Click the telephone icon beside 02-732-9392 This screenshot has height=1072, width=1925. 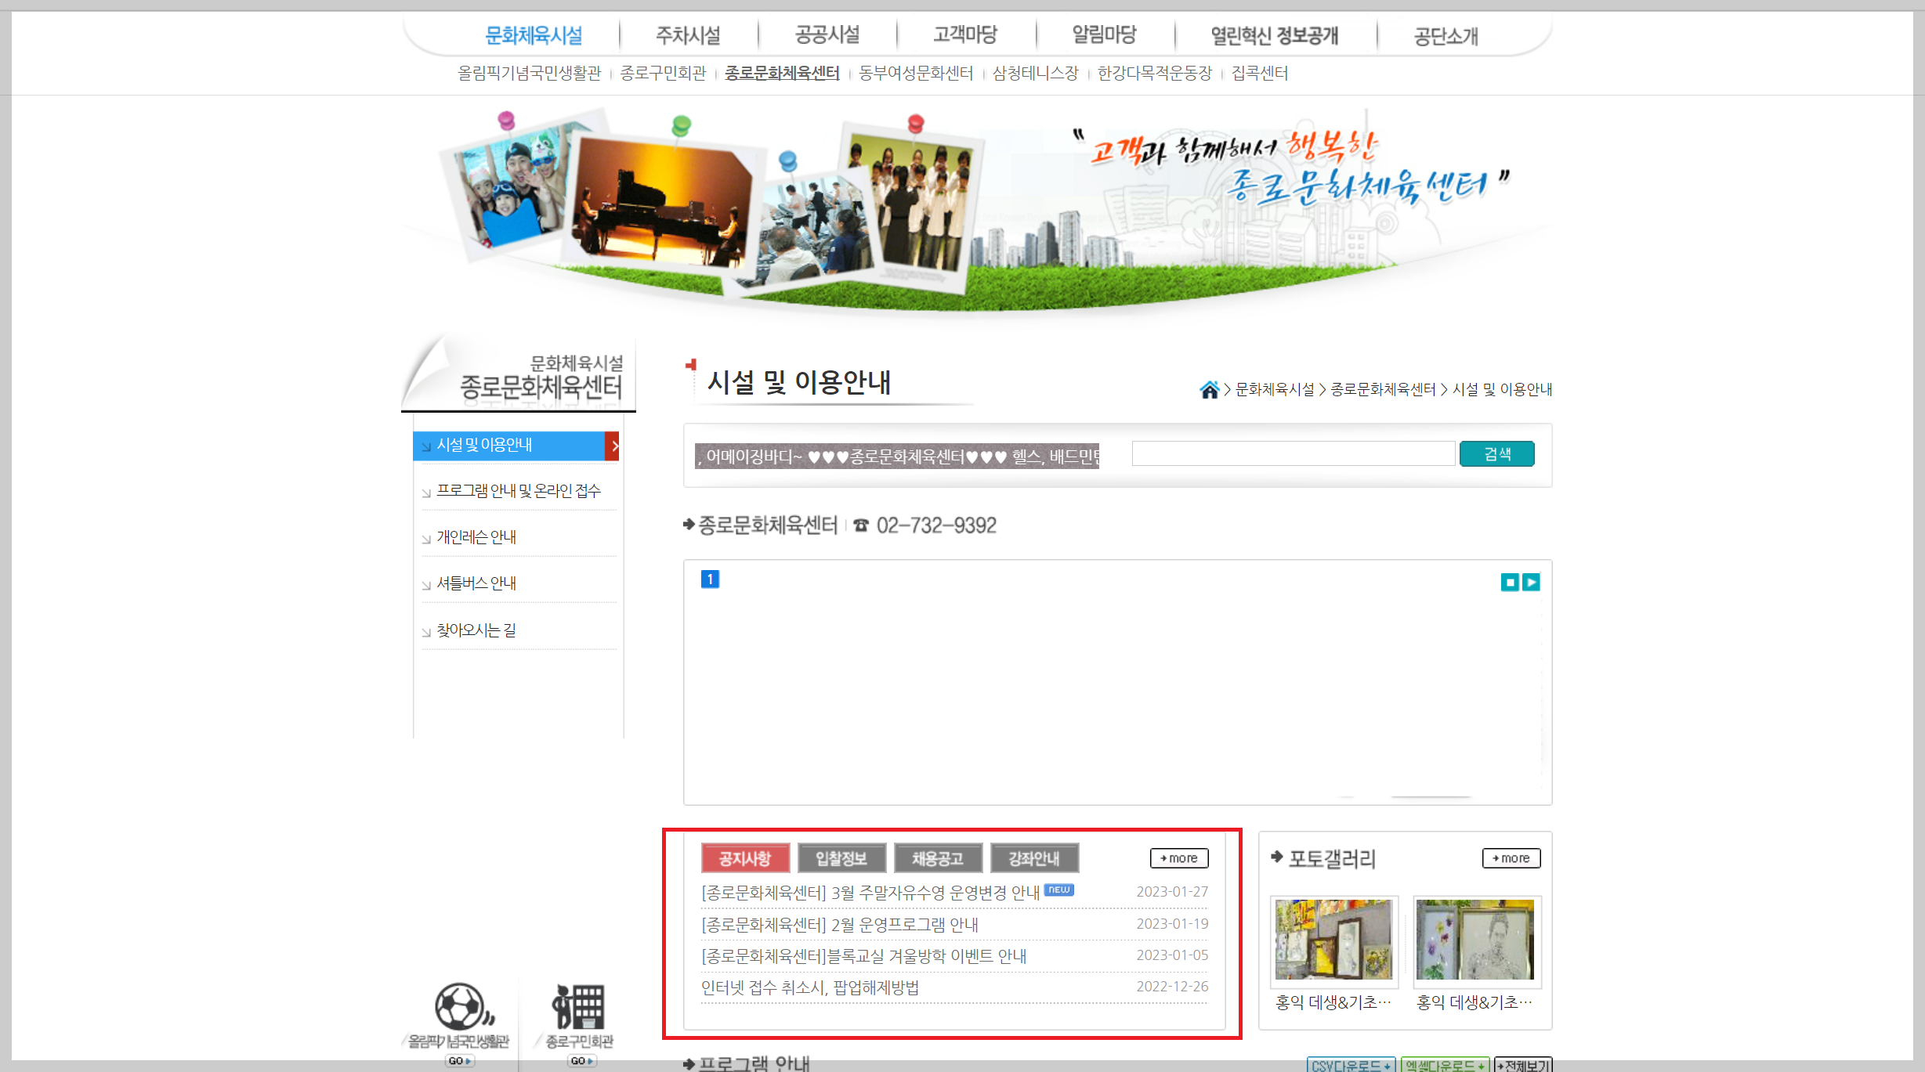coord(861,525)
